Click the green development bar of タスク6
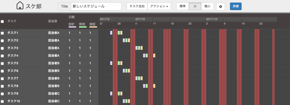Screen dimensions: 290x105 126,71
